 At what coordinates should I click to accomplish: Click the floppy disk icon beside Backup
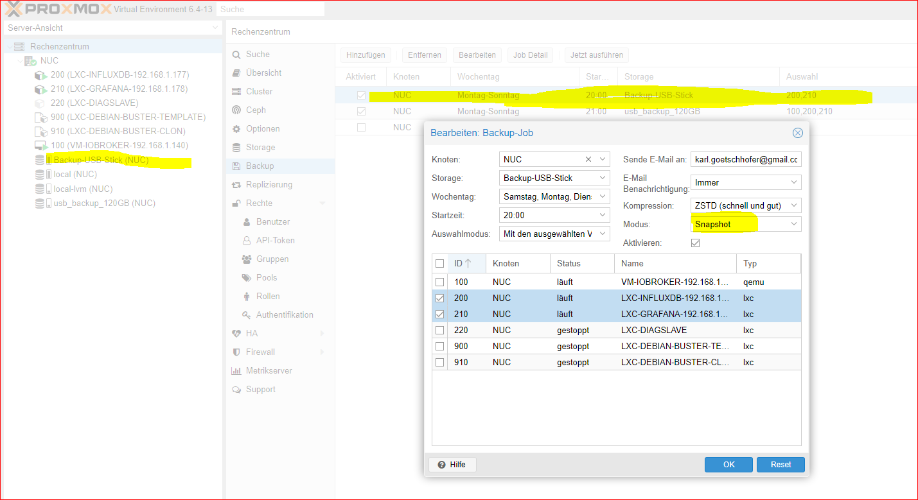[236, 166]
